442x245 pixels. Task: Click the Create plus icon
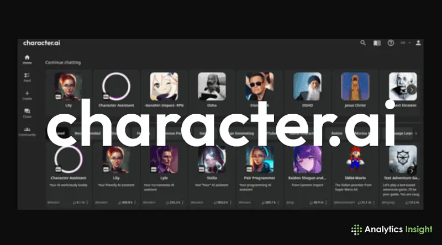[27, 95]
